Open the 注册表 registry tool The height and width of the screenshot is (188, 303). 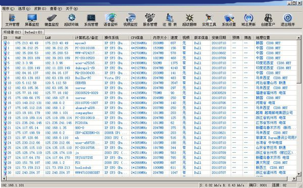pyautogui.click(x=170, y=20)
